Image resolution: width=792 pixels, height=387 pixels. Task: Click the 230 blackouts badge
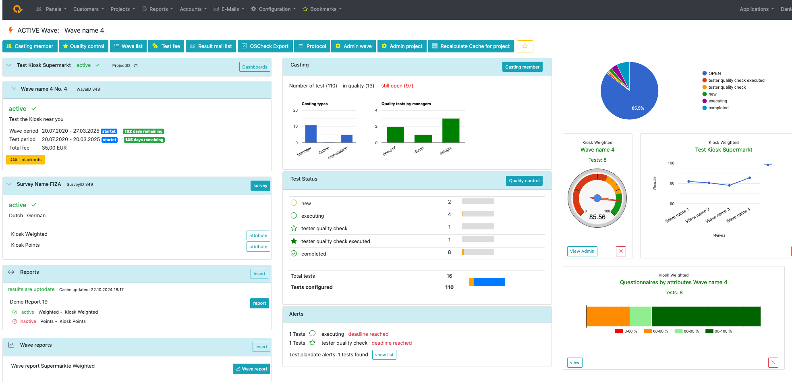25,160
